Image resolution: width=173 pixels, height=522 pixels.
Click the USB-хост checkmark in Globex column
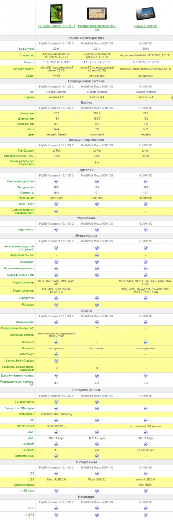pos(146,491)
